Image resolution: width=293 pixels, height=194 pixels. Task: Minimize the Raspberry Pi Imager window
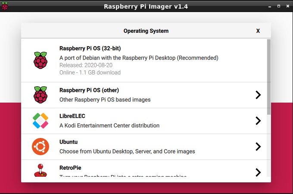click(270, 6)
